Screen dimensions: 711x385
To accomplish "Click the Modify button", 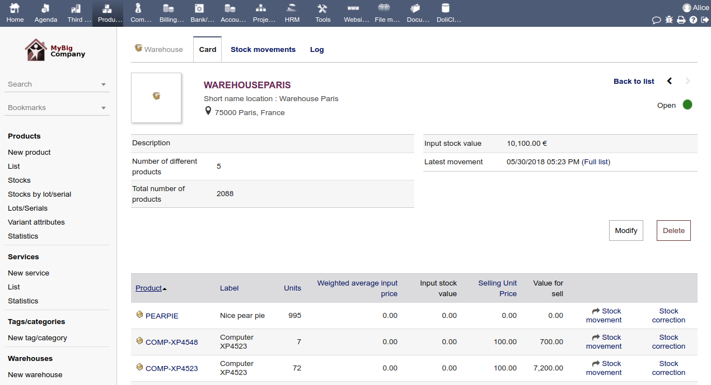I will click(x=626, y=231).
